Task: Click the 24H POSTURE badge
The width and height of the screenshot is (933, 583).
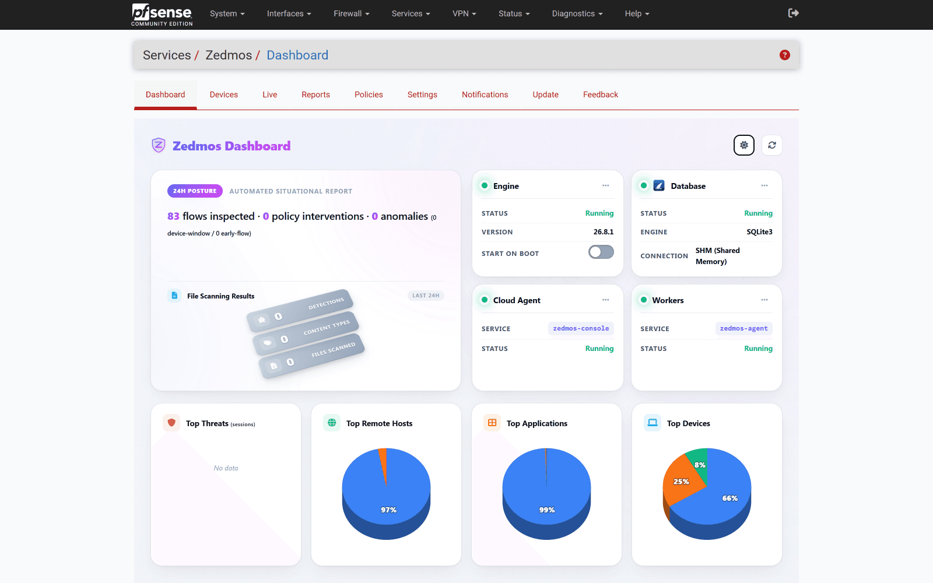Action: [x=195, y=191]
